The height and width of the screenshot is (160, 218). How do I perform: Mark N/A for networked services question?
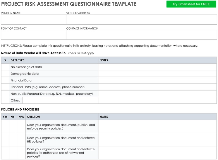(21, 153)
